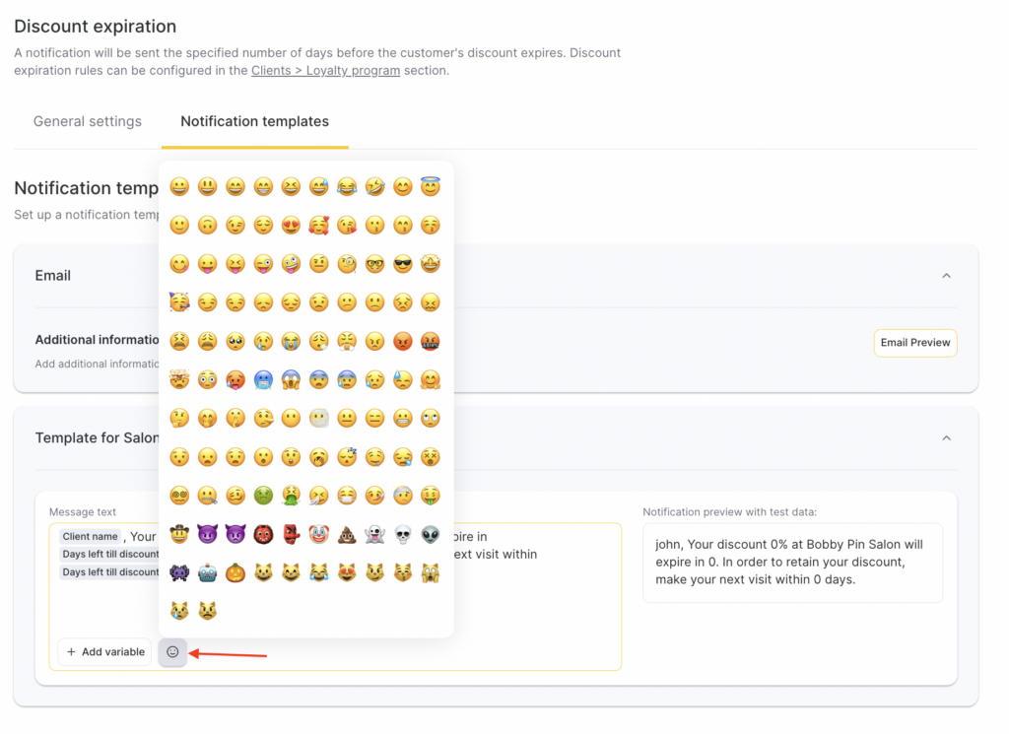
Task: Click the grey alien emoji
Action: 431,534
